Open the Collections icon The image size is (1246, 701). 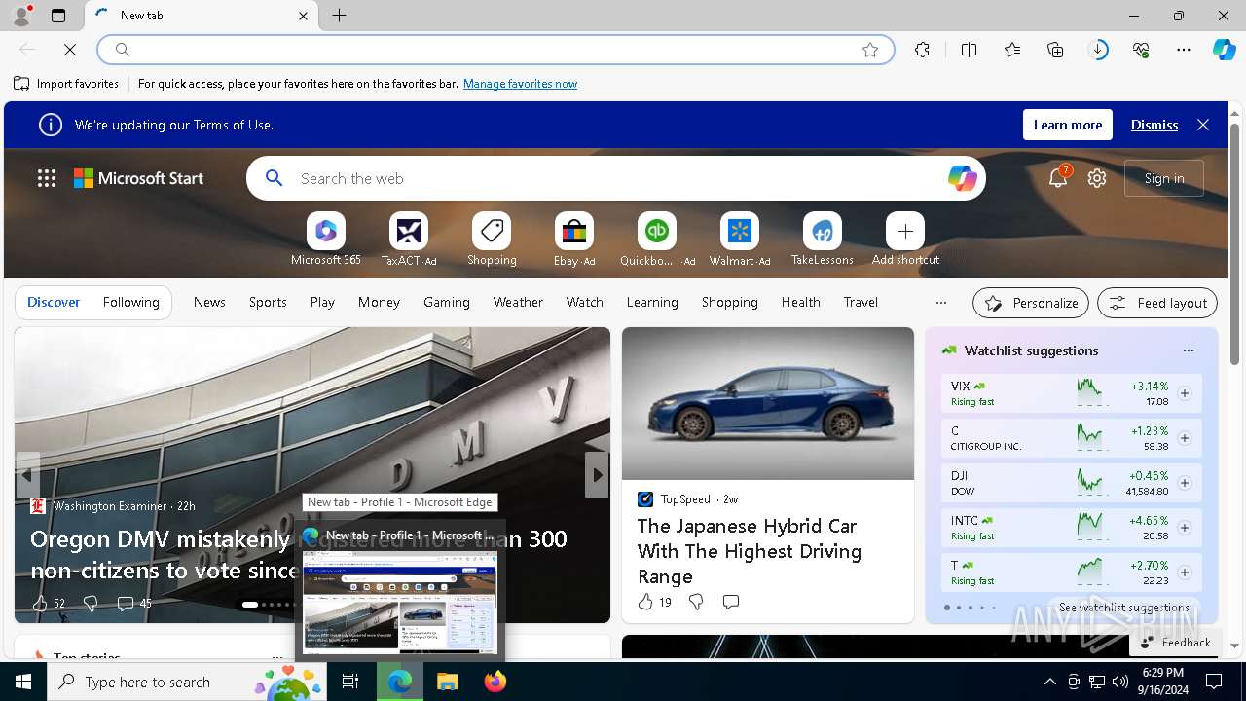1055,50
